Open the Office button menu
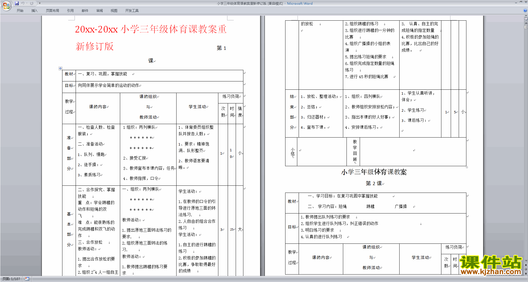The image size is (528, 282). (x=6, y=6)
